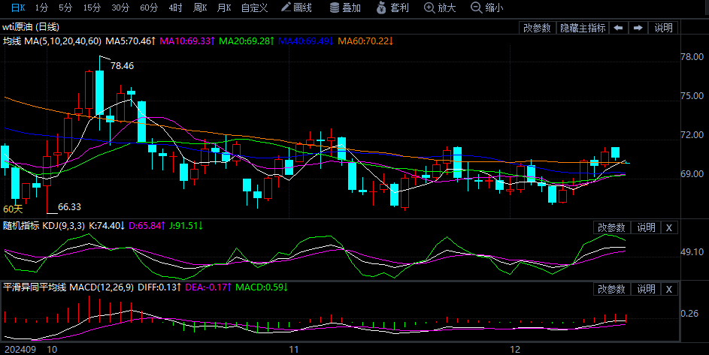
Task: Switch to the 60分 period
Action: (x=149, y=8)
